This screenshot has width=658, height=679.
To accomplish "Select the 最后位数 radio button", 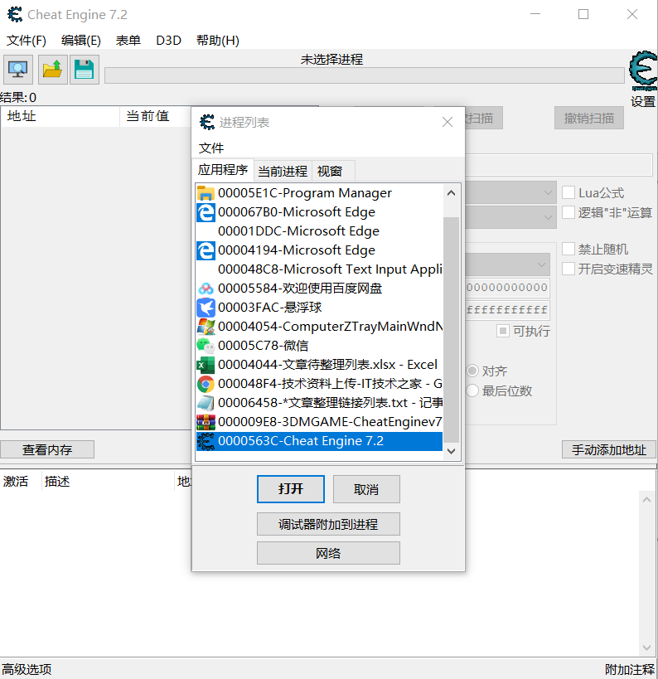I will (x=472, y=391).
